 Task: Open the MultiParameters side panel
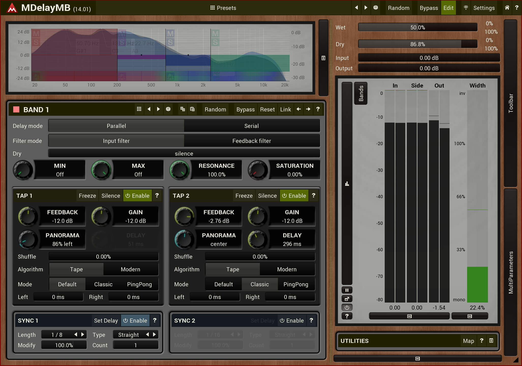[511, 272]
